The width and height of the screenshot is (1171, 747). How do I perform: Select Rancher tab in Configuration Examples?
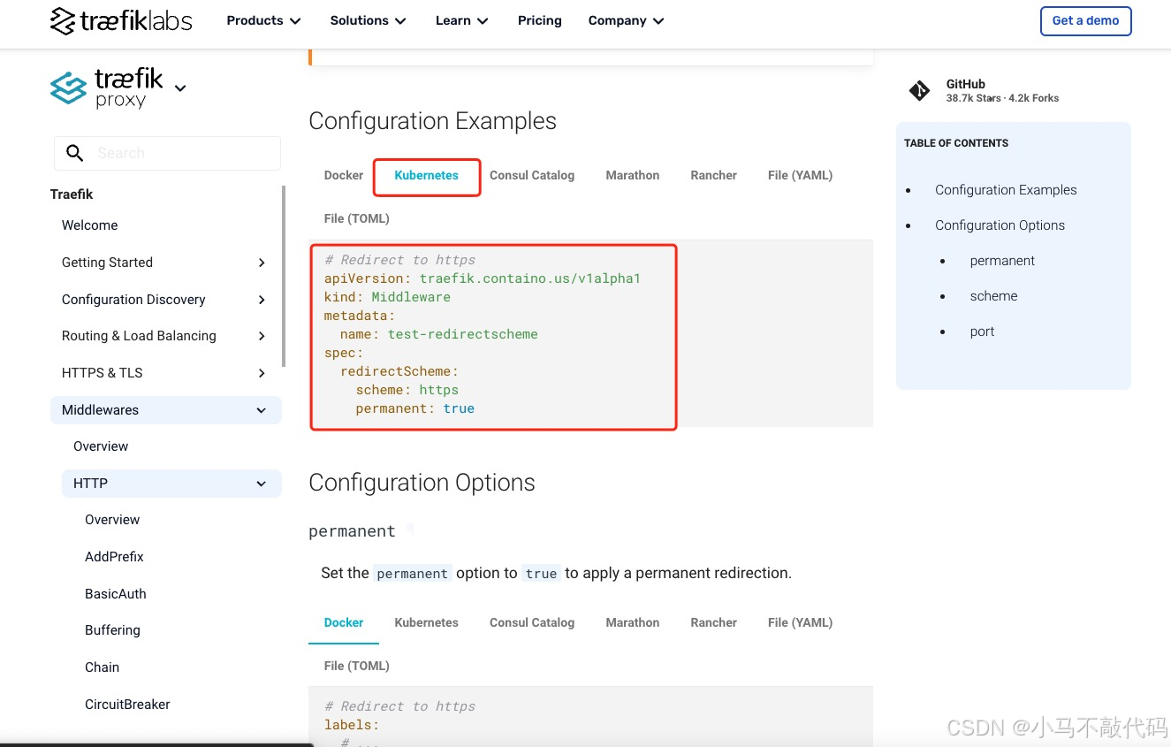coord(713,175)
